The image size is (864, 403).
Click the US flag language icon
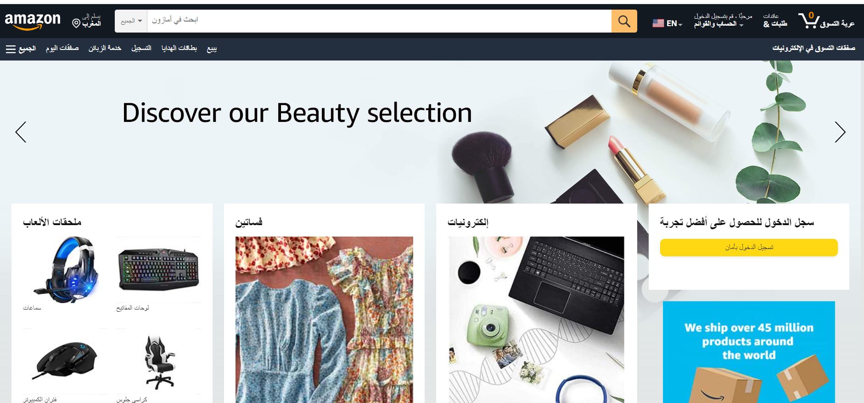[658, 23]
